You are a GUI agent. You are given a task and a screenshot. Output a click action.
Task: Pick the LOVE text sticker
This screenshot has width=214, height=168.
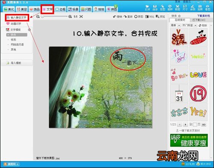click(198, 75)
